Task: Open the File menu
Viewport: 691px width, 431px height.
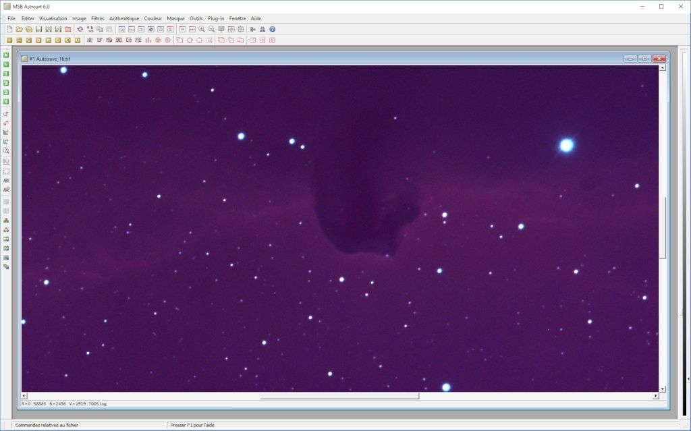Action: 11,18
